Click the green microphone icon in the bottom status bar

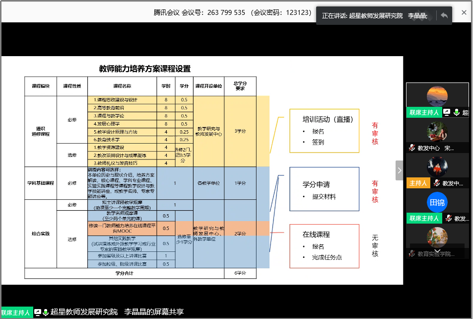click(46, 313)
